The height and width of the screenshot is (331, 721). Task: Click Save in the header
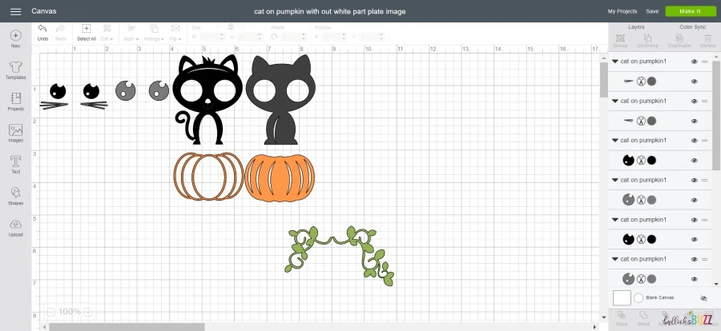coord(652,11)
